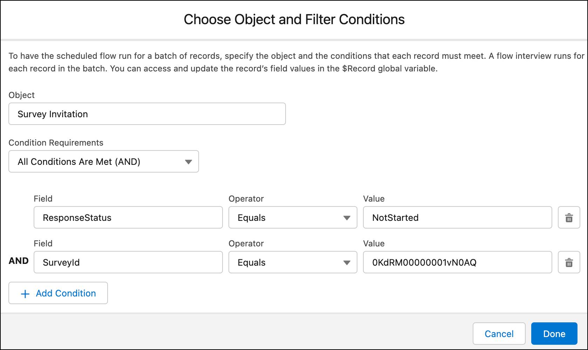Select the Survey Invitation object field

(x=147, y=114)
